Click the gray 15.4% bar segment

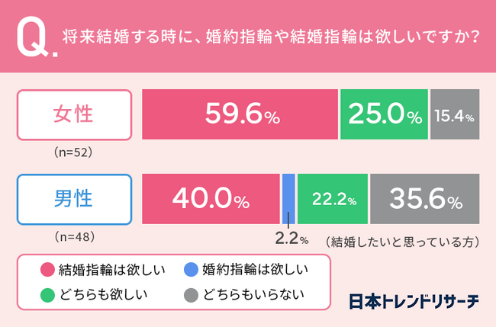455,115
